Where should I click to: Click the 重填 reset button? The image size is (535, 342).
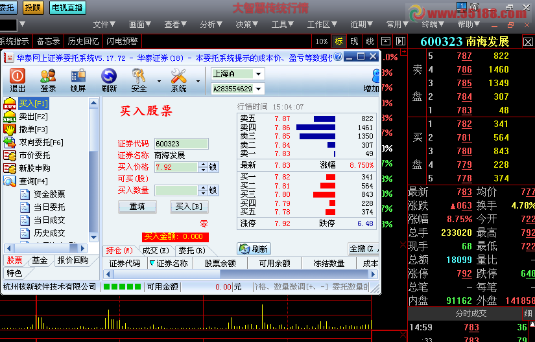(x=137, y=207)
